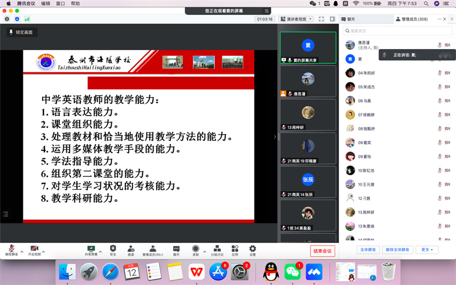Viewport: 456px width, 285px height.
Task: Click the 共享屏幕 share screen icon
Action: [91, 249]
